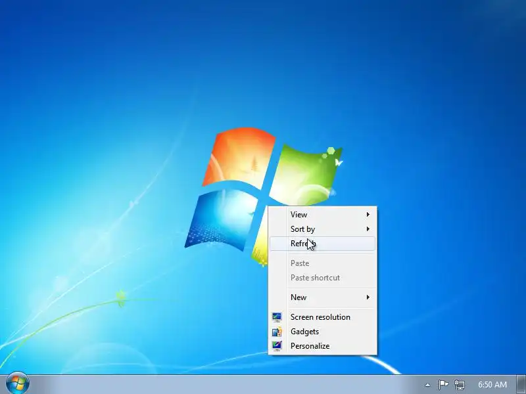
Task: Open the Windows Start orb
Action: tap(18, 384)
